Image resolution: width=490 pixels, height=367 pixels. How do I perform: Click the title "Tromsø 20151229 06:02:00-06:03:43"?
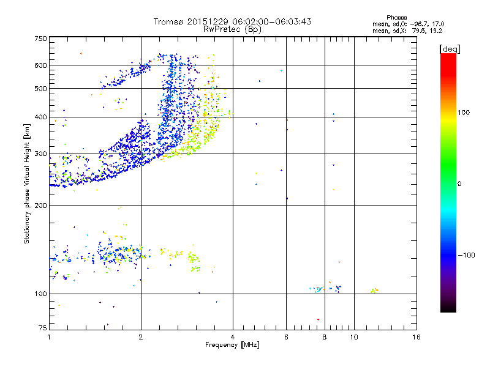(x=233, y=21)
